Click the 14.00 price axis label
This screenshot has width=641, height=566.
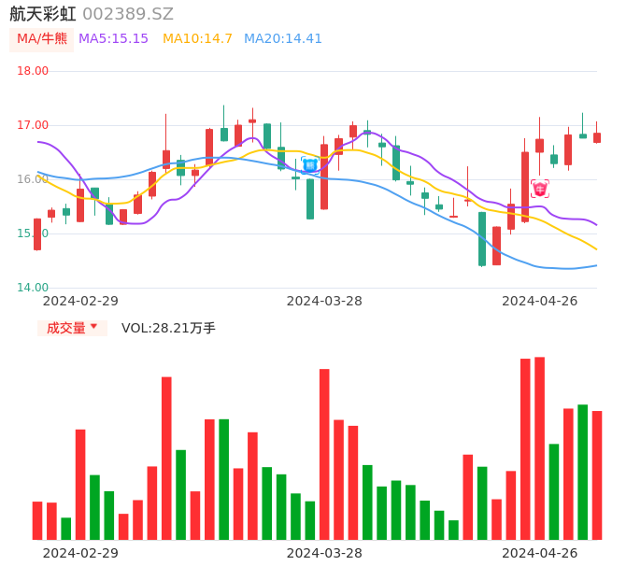(33, 288)
